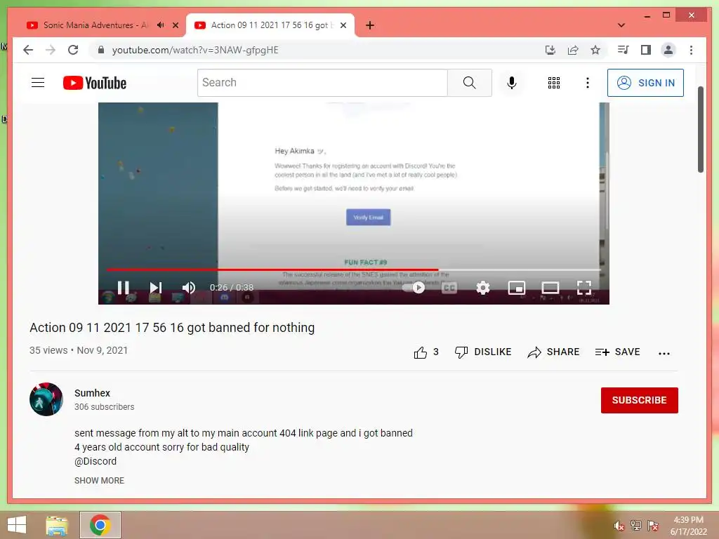719x539 pixels.
Task: Click the red video progress bar
Action: tap(272, 269)
